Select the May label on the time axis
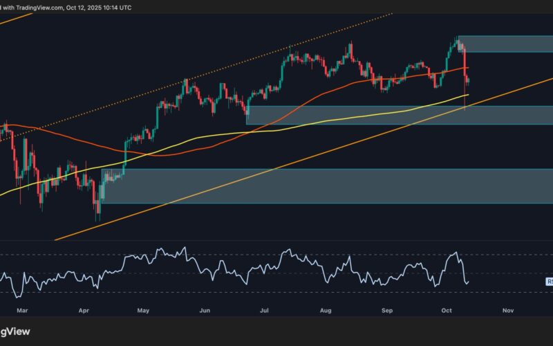This screenshot has width=553, height=346. pos(144,311)
